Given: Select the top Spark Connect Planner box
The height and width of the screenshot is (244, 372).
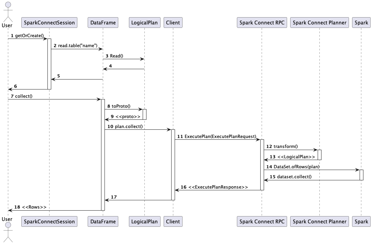Looking at the screenshot, I should point(319,23).
